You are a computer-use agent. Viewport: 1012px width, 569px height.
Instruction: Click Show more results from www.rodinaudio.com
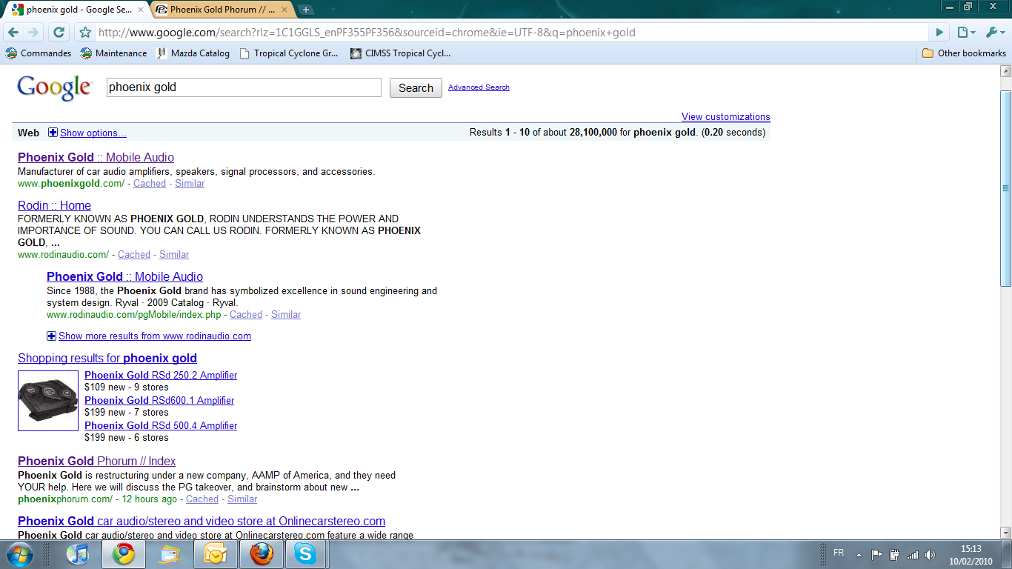tap(155, 336)
